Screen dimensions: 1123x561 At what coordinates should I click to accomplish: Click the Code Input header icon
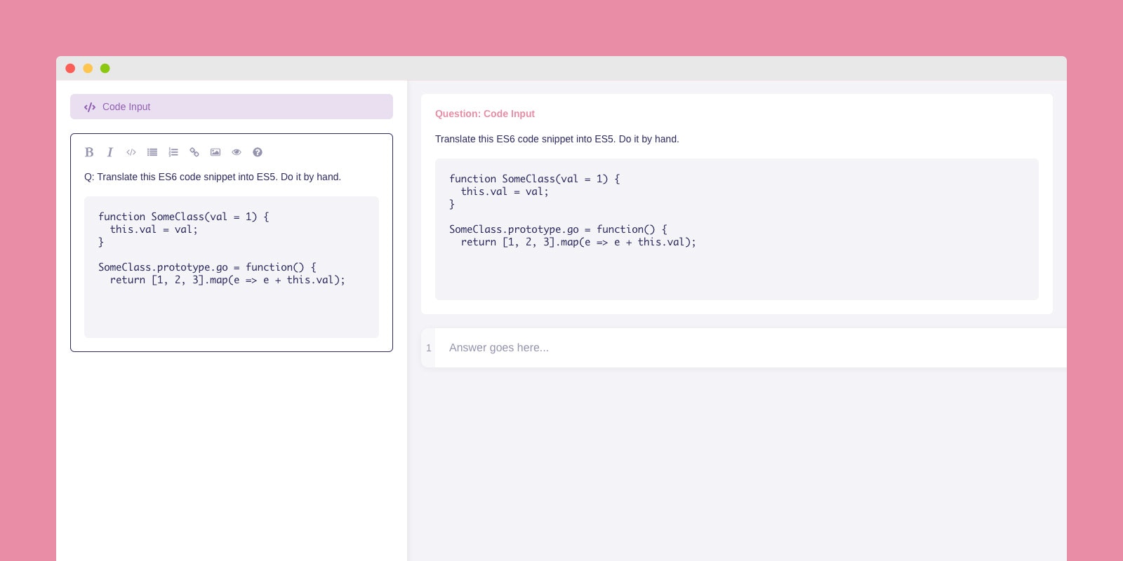point(90,107)
